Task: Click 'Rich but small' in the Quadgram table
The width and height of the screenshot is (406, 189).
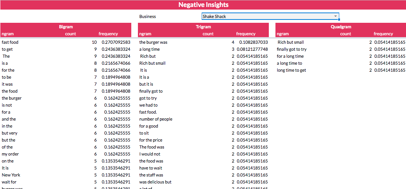Action: [x=291, y=42]
